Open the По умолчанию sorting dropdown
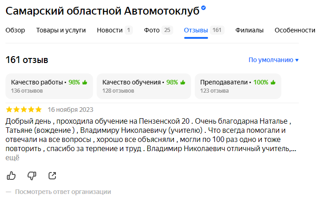 click(274, 60)
